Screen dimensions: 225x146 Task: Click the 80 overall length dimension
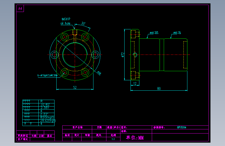(159, 89)
